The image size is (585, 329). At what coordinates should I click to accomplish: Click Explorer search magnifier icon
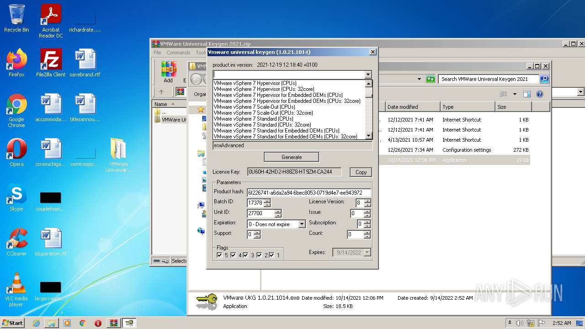(544, 79)
